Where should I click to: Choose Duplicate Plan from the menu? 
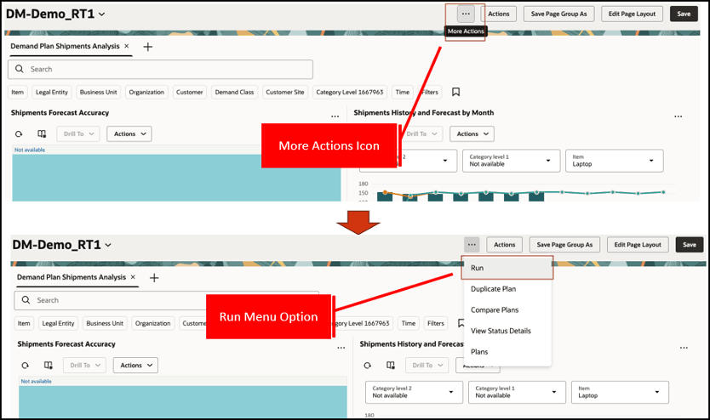point(507,289)
